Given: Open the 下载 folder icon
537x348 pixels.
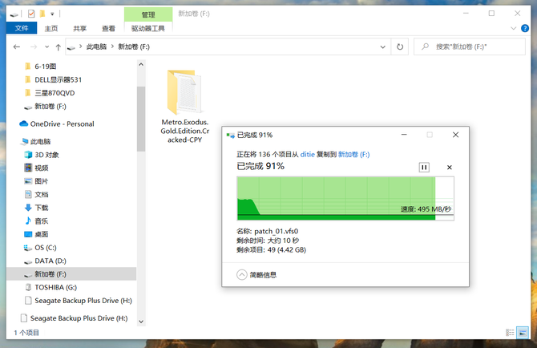Looking at the screenshot, I should pyautogui.click(x=28, y=208).
